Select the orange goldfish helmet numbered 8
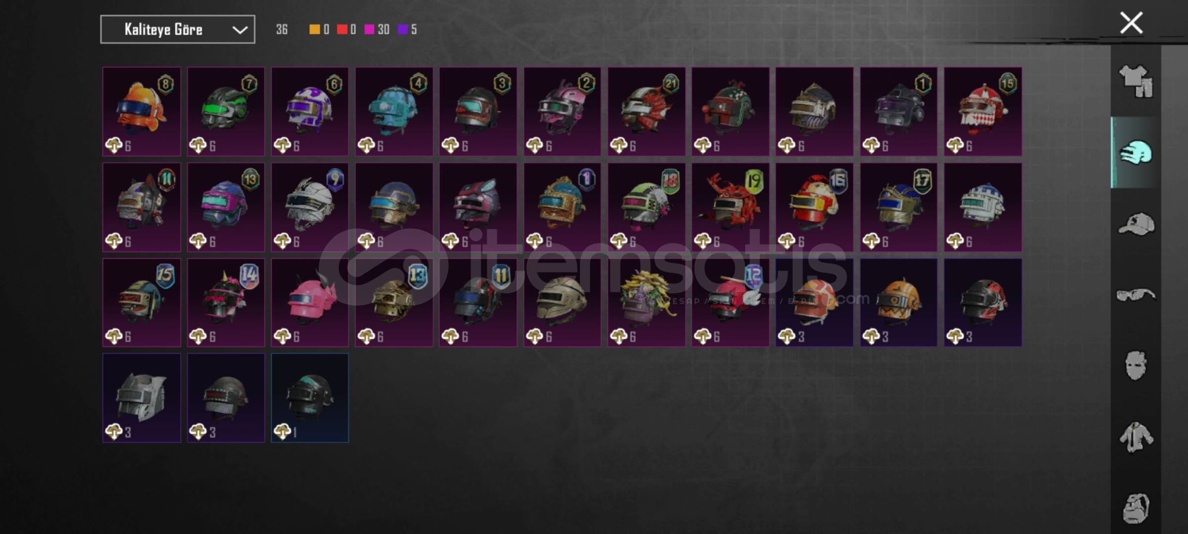Image resolution: width=1188 pixels, height=534 pixels. coord(142,112)
